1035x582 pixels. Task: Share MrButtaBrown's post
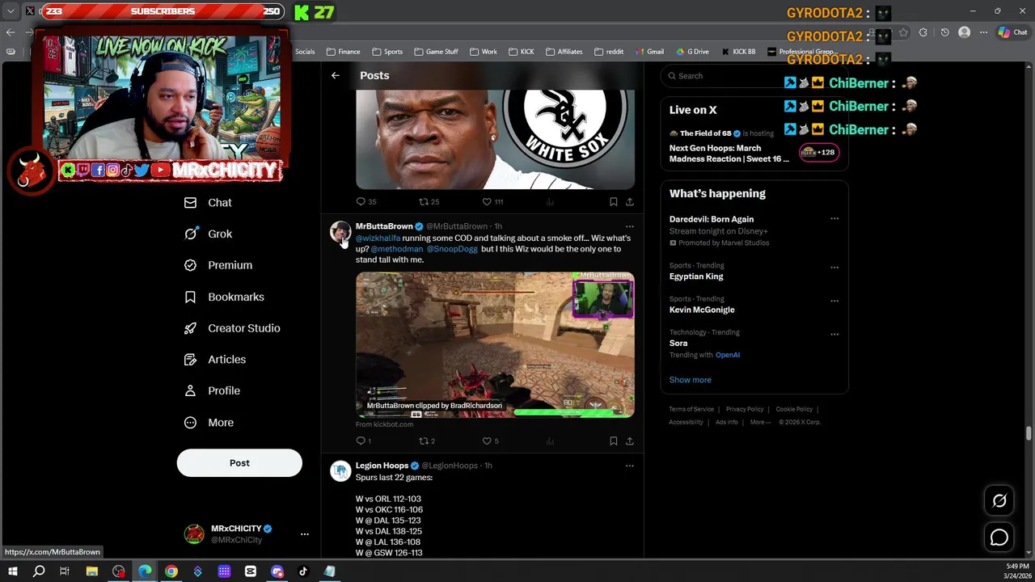pyautogui.click(x=629, y=441)
